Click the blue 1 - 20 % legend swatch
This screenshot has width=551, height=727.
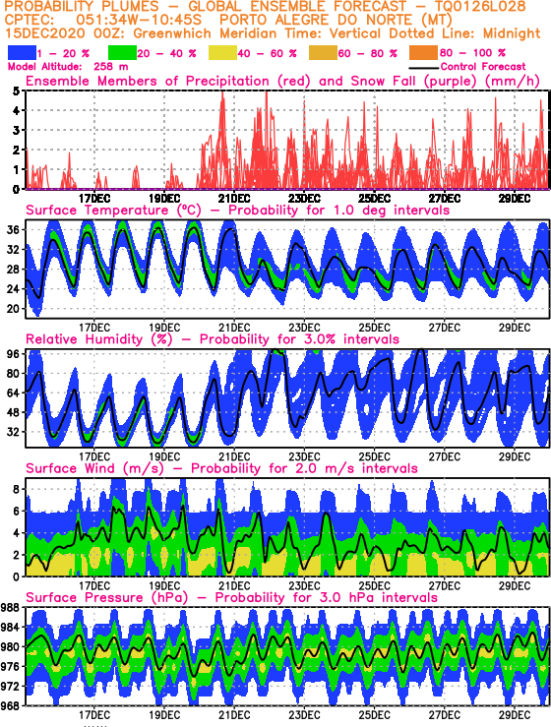coord(22,53)
